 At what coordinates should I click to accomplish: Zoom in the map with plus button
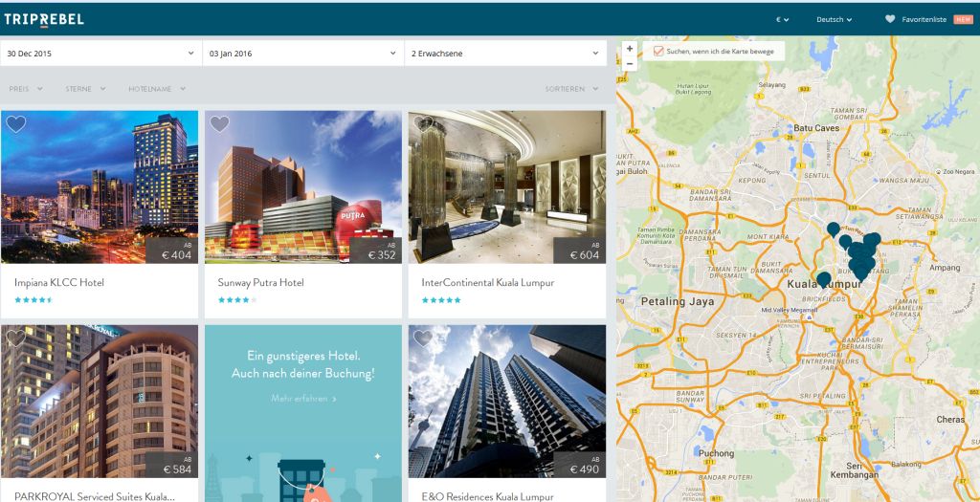click(x=630, y=48)
